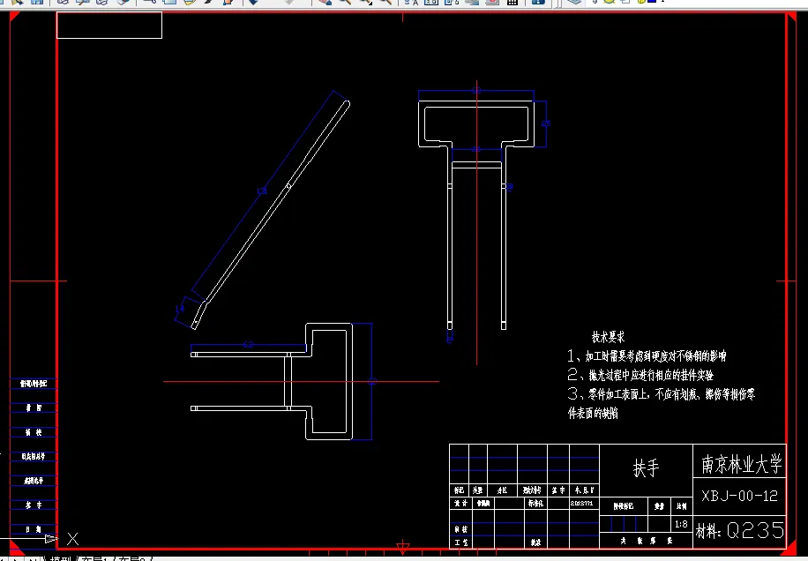This screenshot has height=561, width=808.
Task: Switch to the 模型 model tab
Action: point(61,558)
